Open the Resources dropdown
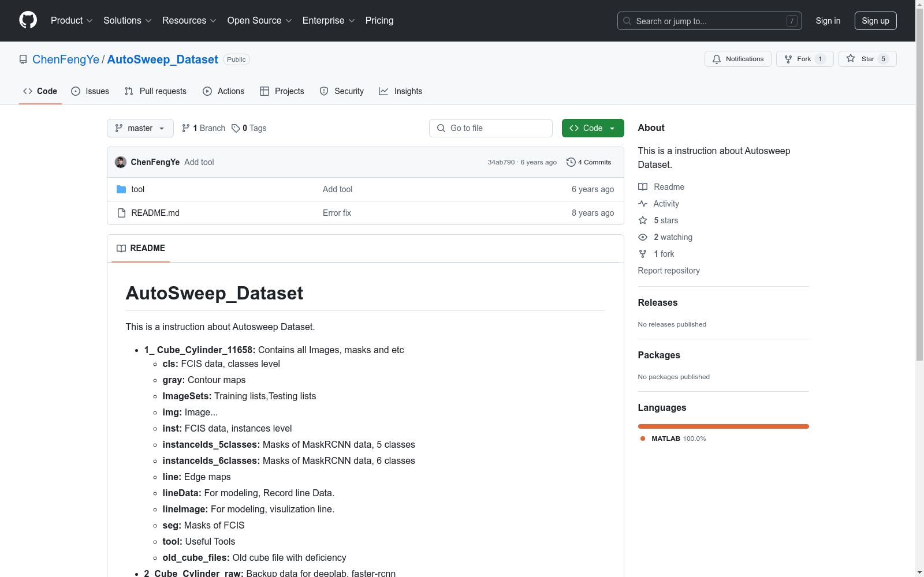This screenshot has width=924, height=577. (189, 21)
